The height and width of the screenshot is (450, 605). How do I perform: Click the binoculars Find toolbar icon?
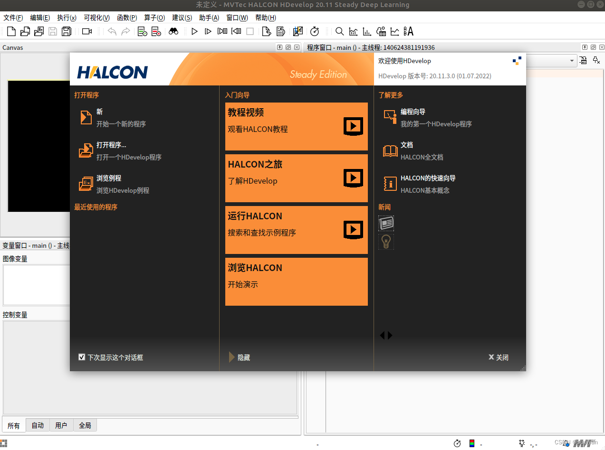click(x=174, y=31)
